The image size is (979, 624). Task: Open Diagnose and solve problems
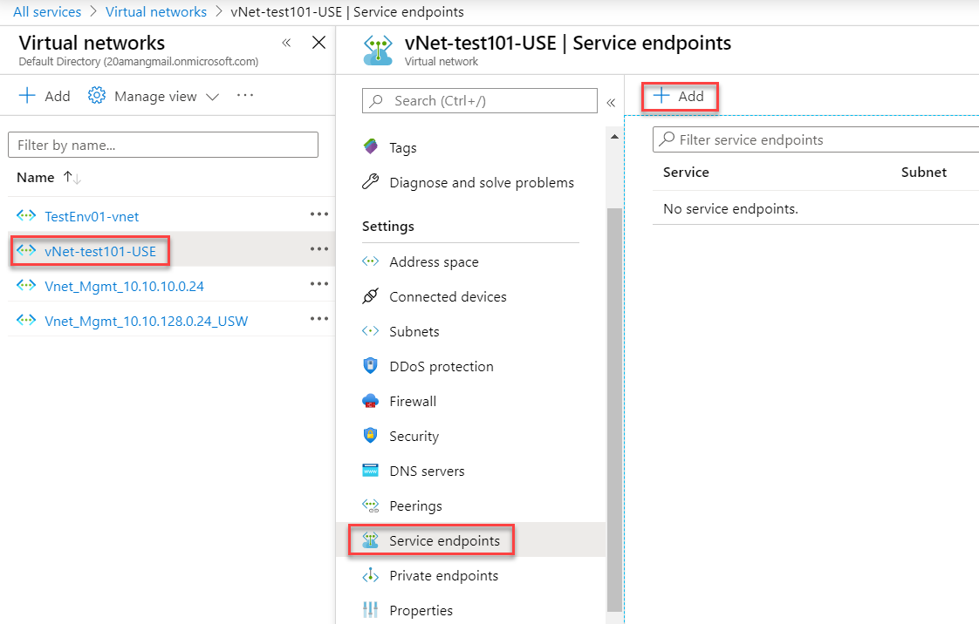point(482,183)
